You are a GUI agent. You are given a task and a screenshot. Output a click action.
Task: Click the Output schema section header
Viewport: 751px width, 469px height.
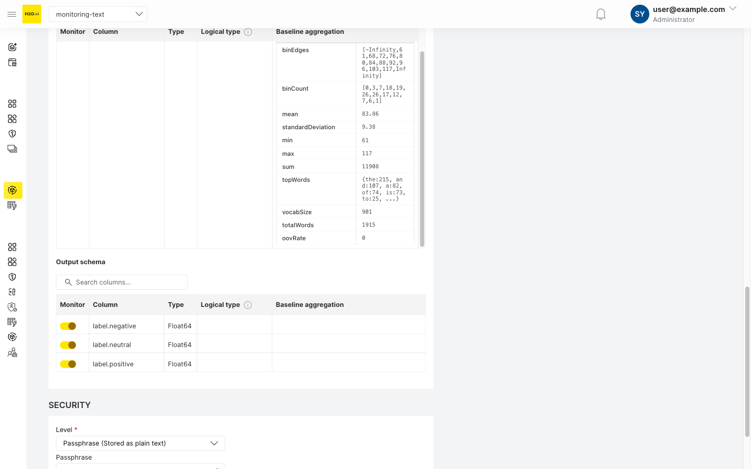tap(80, 262)
